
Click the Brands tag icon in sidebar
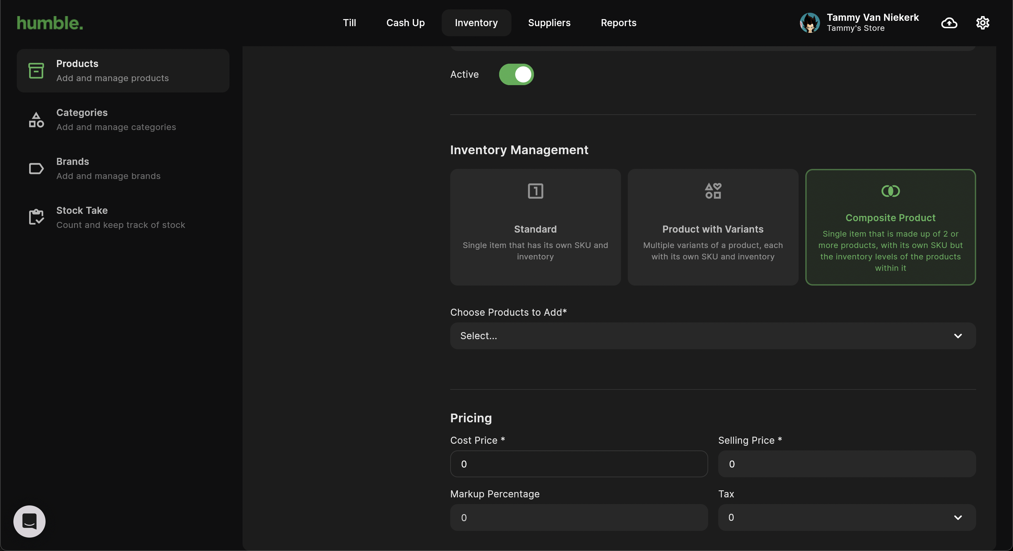(36, 169)
